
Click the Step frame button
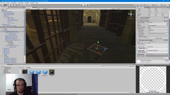click(88, 5)
